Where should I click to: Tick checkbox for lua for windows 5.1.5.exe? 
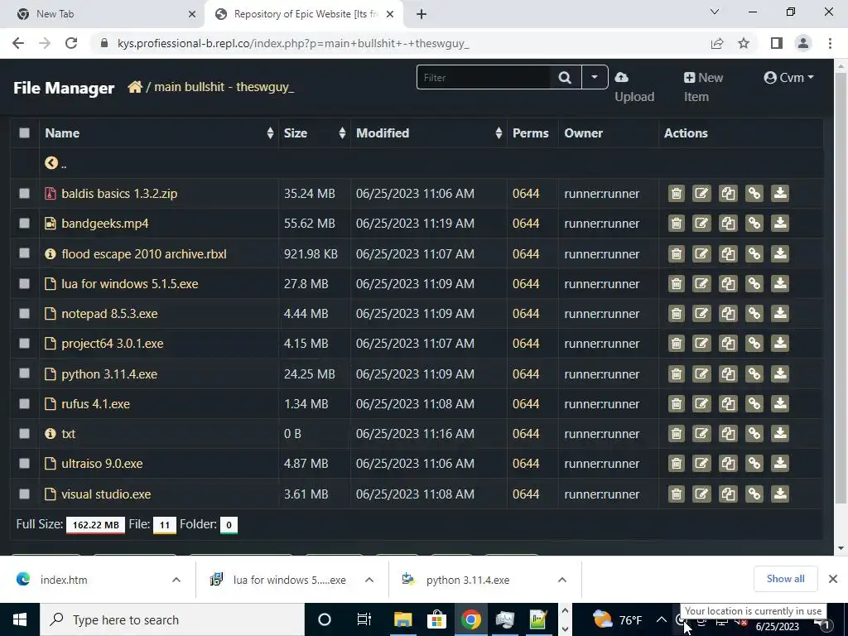[24, 283]
